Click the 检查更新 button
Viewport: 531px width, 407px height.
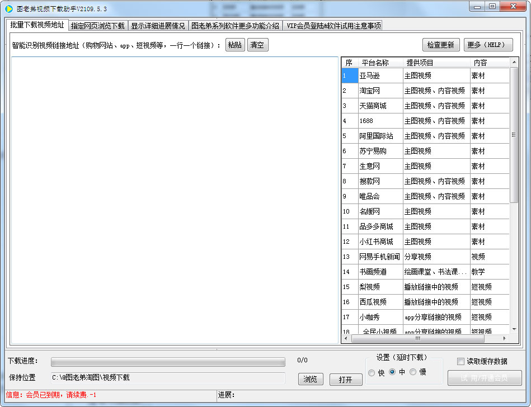click(441, 45)
